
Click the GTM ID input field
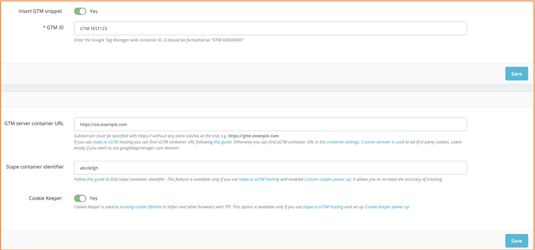(271, 28)
